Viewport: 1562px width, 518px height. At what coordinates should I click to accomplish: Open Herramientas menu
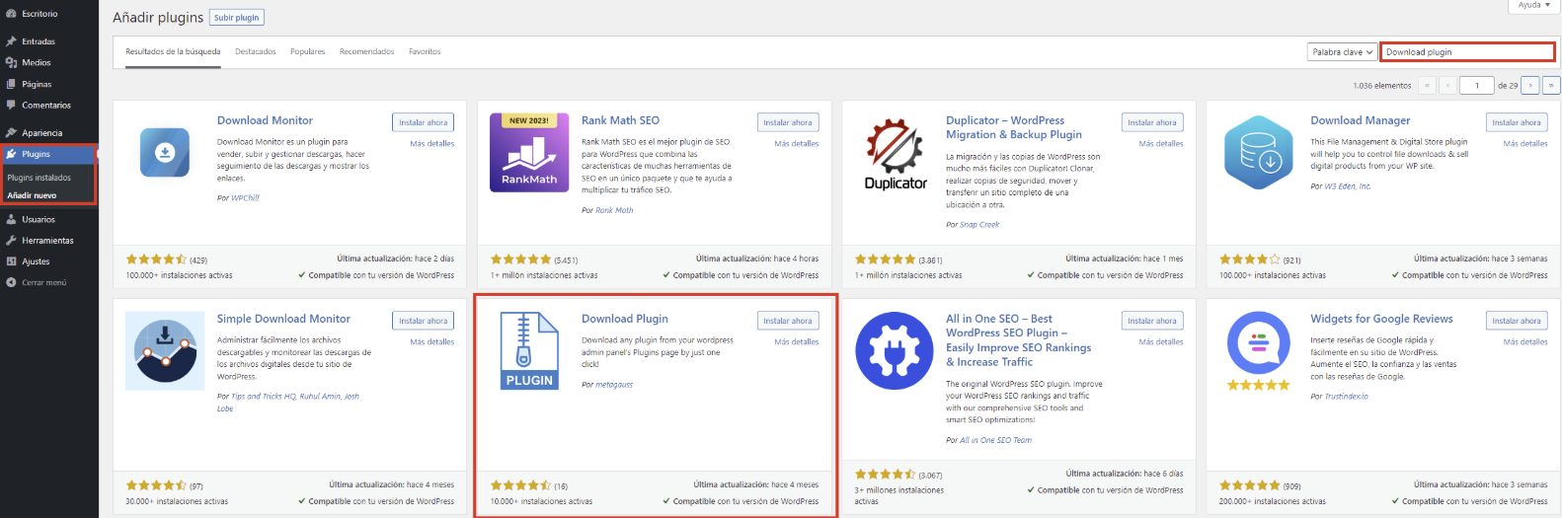tap(49, 240)
